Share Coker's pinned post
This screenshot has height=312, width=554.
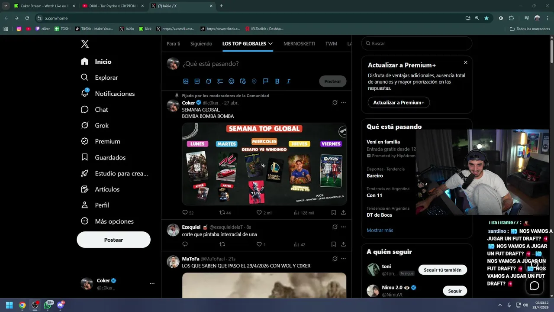click(x=343, y=212)
